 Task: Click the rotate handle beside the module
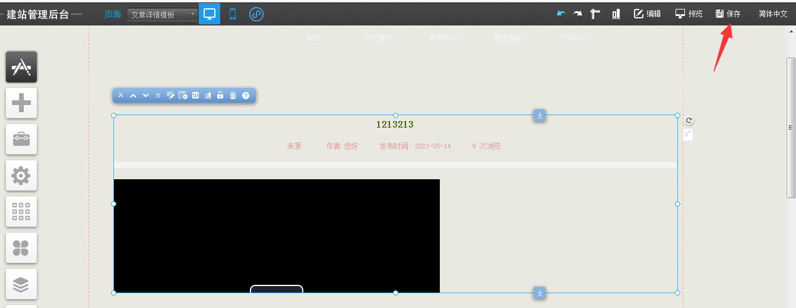tap(689, 120)
